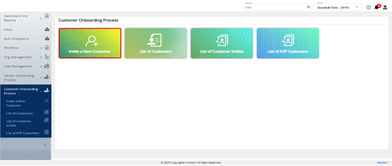Screen dimensions: 392x166
Task: Click icon beside List of KYP Customers submenu
Action: (46, 132)
